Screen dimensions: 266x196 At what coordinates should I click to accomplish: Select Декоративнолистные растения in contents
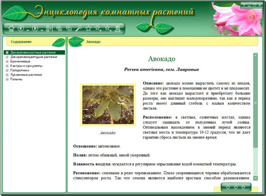[x=33, y=53]
